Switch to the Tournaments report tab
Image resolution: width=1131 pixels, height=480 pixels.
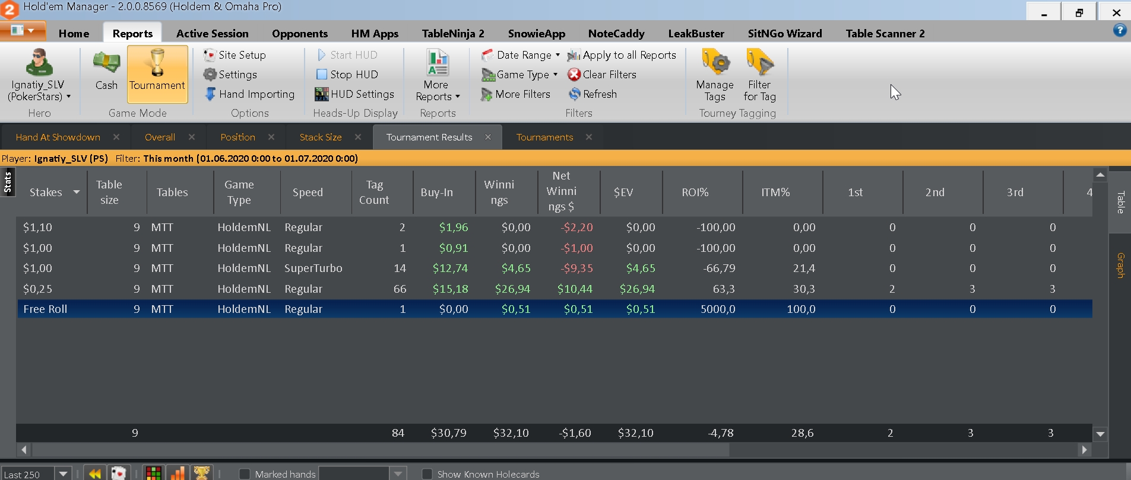point(544,137)
